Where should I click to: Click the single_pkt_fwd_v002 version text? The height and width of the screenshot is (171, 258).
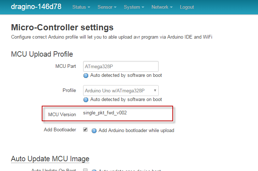[105, 113]
